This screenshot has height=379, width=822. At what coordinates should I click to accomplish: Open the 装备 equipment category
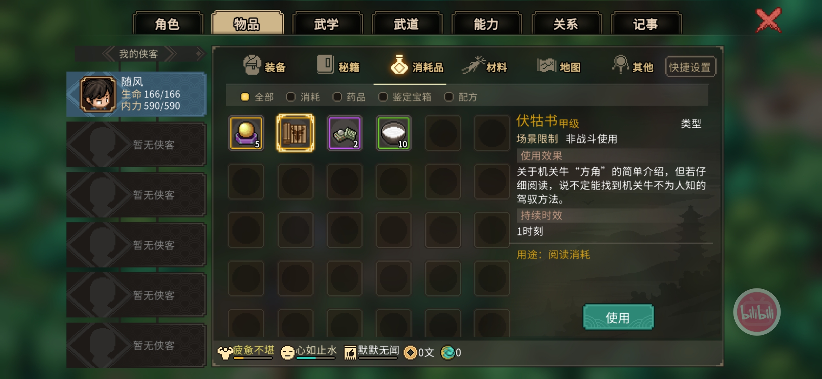pyautogui.click(x=264, y=66)
